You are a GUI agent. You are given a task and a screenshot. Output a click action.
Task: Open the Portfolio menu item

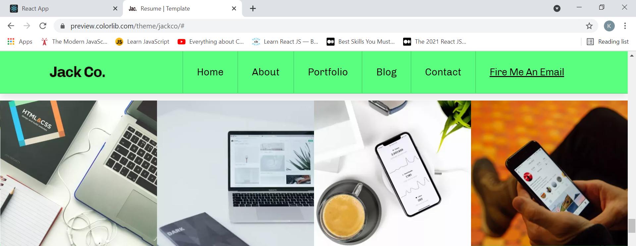328,72
